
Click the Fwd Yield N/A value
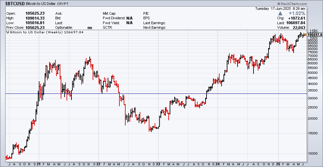click(x=130, y=23)
